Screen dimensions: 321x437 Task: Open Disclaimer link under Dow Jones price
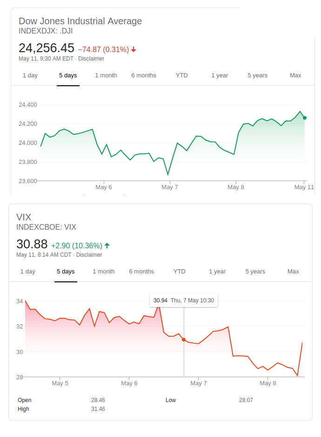[91, 59]
